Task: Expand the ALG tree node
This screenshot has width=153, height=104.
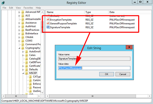Action: [19, 16]
